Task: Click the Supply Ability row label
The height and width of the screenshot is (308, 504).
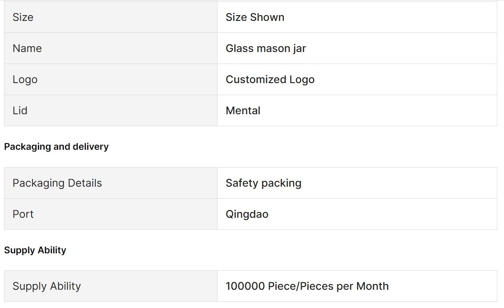Action: [47, 286]
